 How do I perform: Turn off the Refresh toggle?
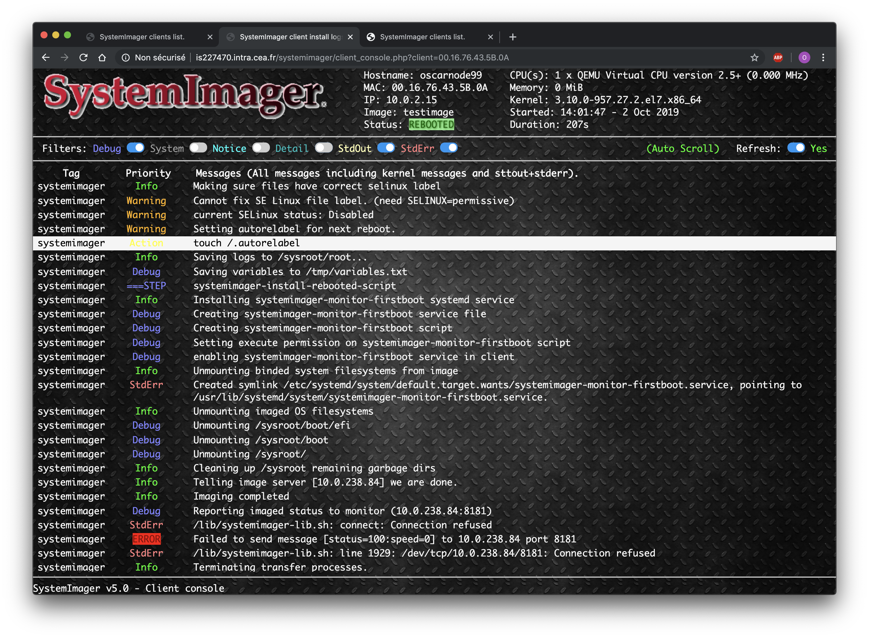coord(796,148)
